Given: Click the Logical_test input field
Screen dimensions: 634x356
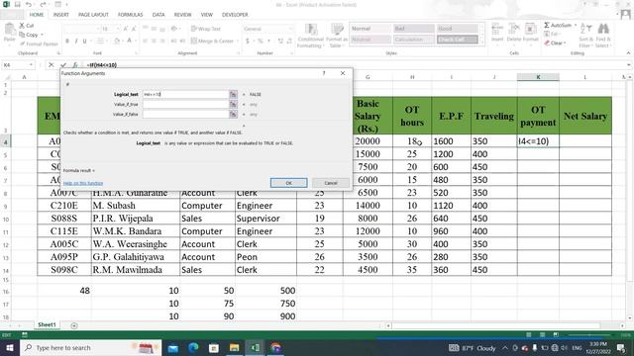Looking at the screenshot, I should [x=185, y=94].
